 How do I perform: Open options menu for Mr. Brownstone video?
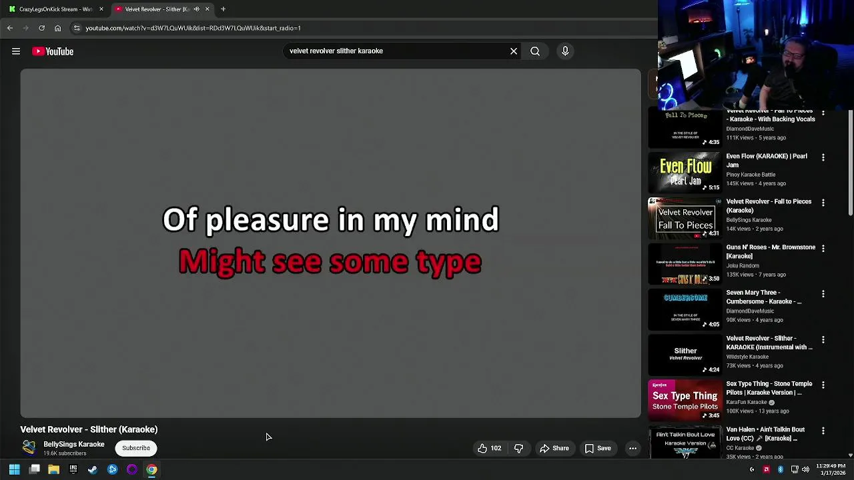click(x=823, y=248)
